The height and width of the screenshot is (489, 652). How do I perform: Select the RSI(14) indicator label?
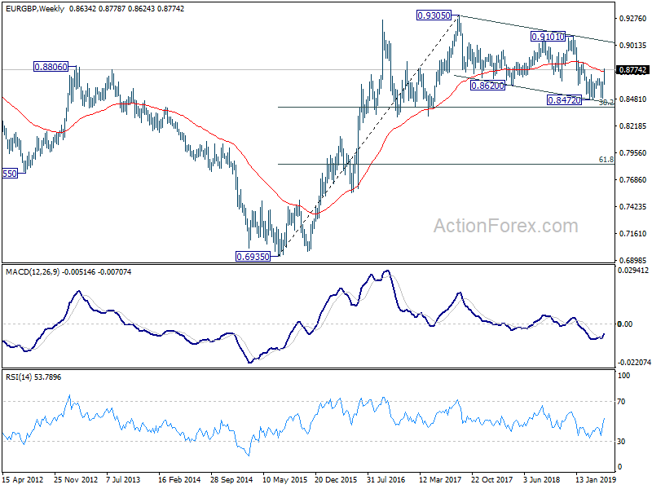tap(18, 377)
